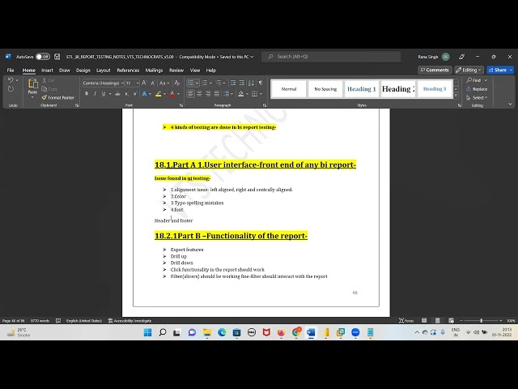
Task: Decrease font size with shrink icon
Action: [153, 83]
